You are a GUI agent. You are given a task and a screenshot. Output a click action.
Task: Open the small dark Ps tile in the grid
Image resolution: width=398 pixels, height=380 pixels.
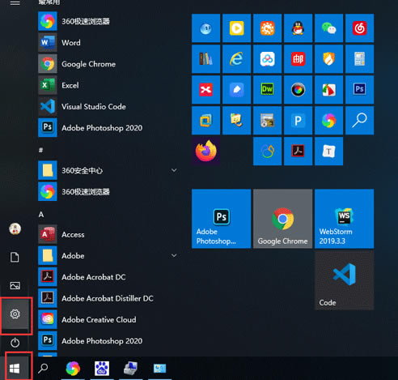click(x=359, y=90)
